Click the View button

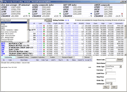pos(49,20)
